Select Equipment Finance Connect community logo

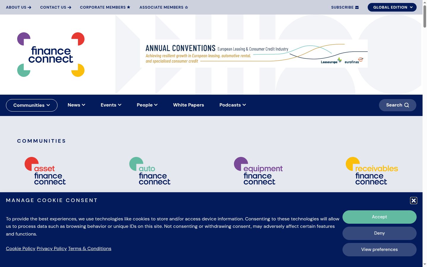coord(258,171)
